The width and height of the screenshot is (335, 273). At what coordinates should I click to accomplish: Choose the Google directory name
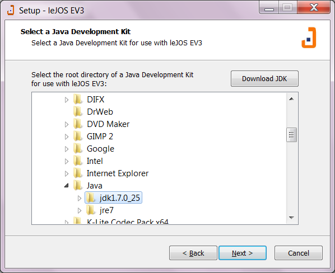click(x=100, y=149)
